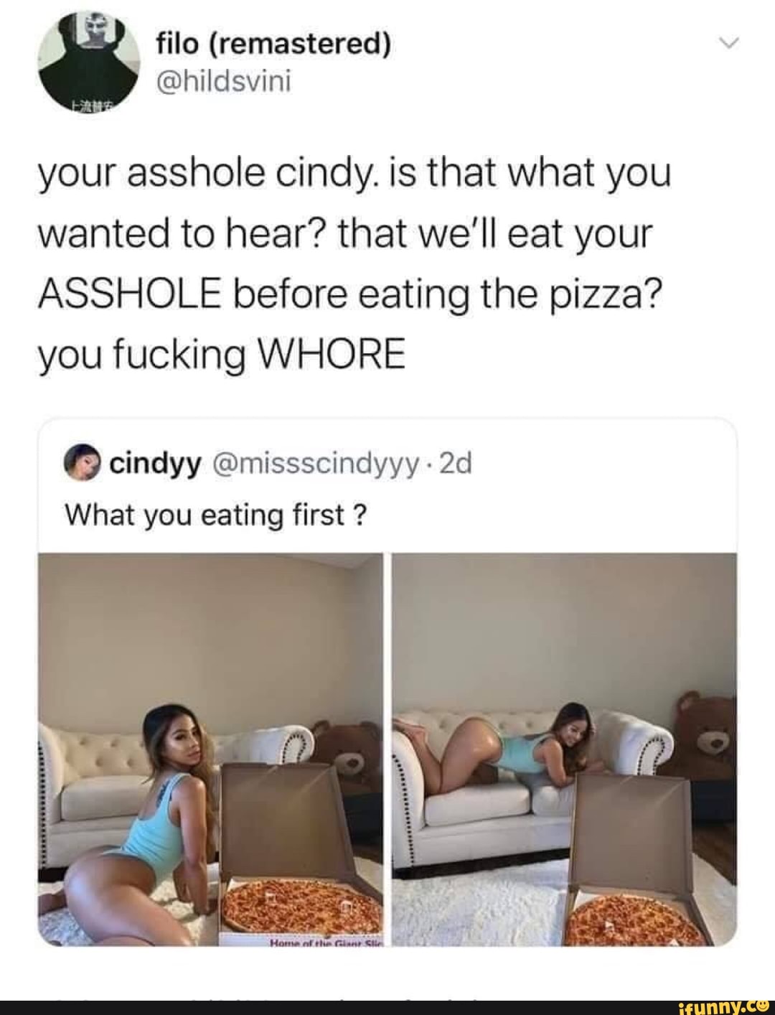Visit the filo (remastered) display name
This screenshot has width=775, height=1015.
click(x=274, y=45)
